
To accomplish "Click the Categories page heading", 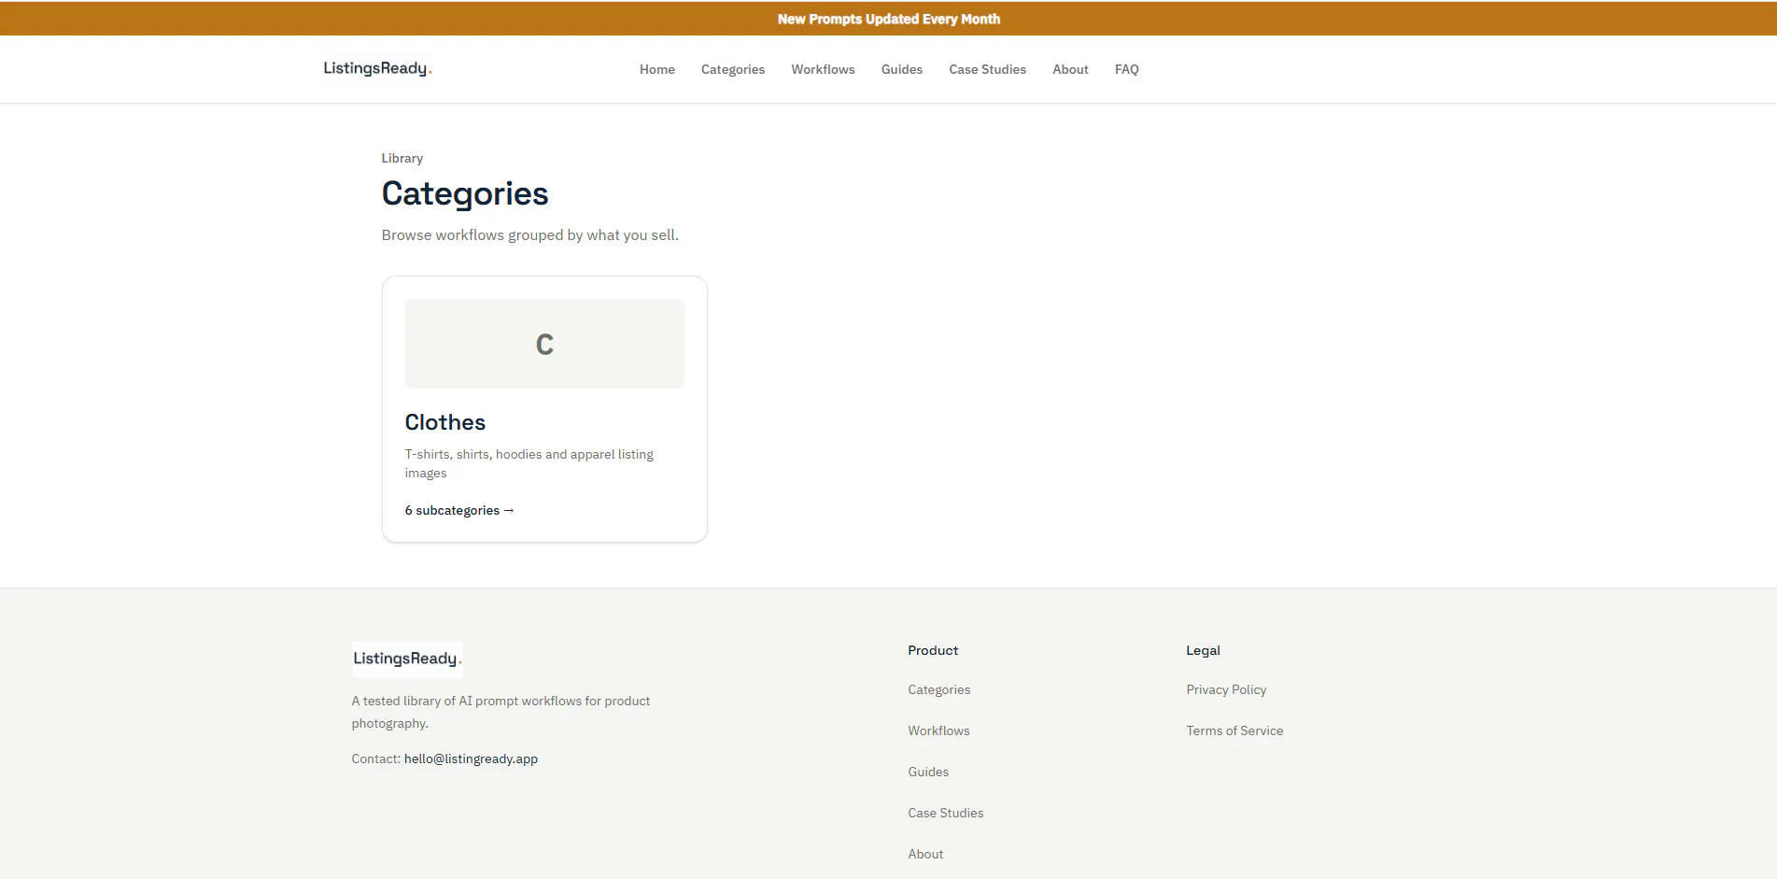I will coord(465,193).
